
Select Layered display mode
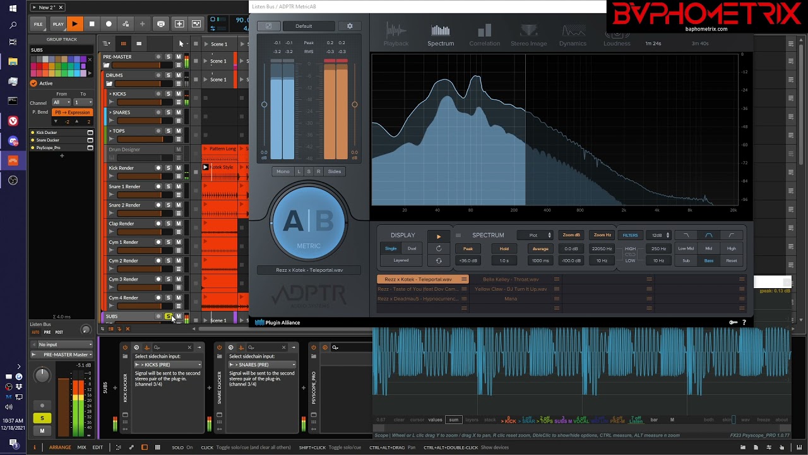[401, 260]
